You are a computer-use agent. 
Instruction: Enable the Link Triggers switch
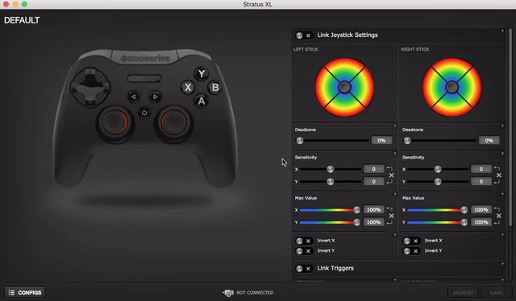pos(303,269)
